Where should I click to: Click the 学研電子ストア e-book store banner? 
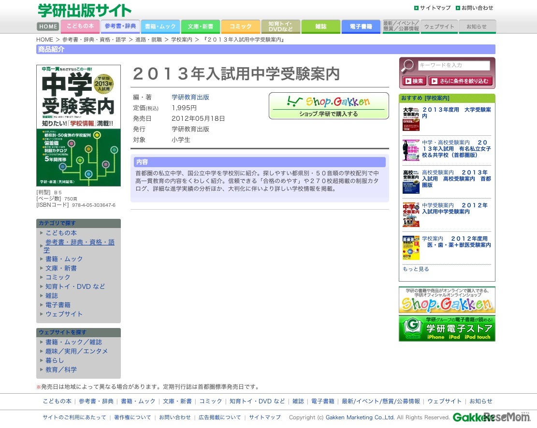tap(446, 329)
